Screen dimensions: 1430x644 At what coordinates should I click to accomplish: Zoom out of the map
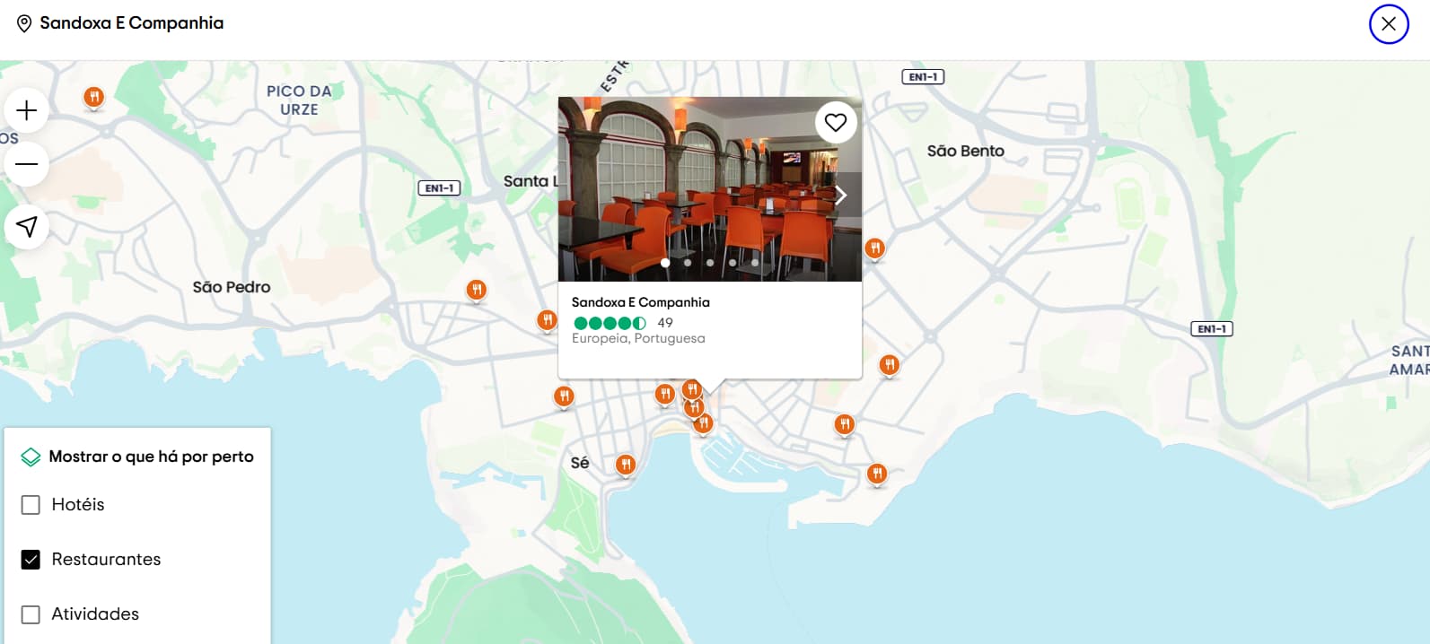pos(27,164)
